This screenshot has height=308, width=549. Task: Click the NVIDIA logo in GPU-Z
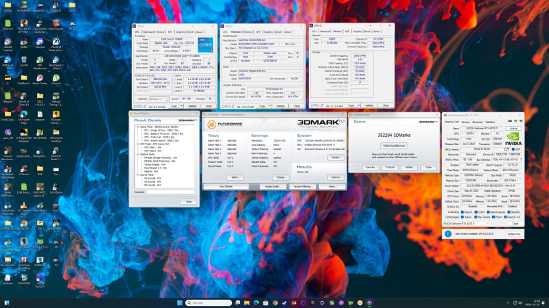513,139
